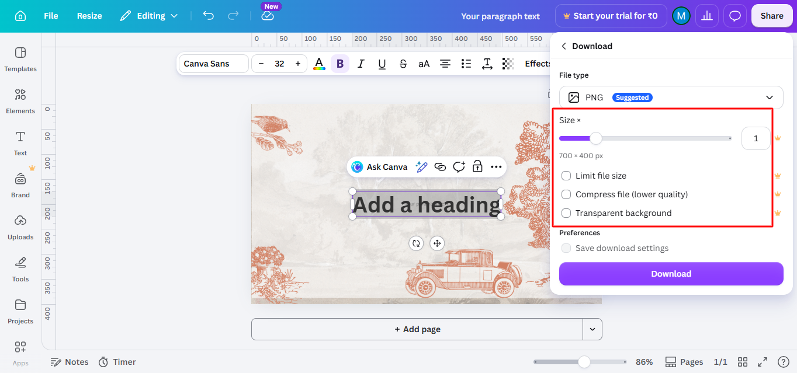Click the rotate handle below heading
This screenshot has width=797, height=373.
tap(416, 243)
